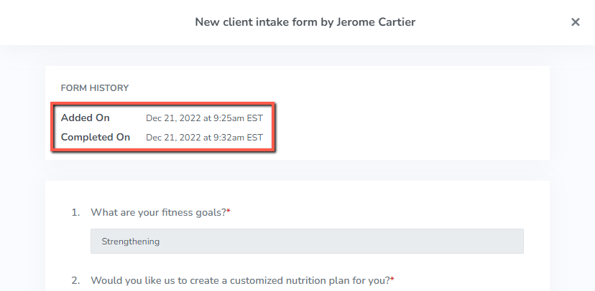Click question number 1 marker
595x291 pixels.
coord(75,213)
